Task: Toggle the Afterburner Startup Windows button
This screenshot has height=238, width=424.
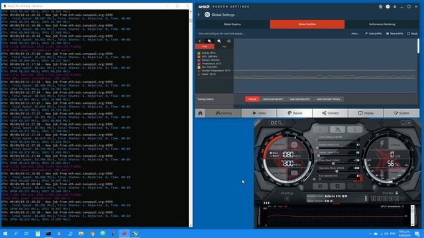Action: (287, 199)
